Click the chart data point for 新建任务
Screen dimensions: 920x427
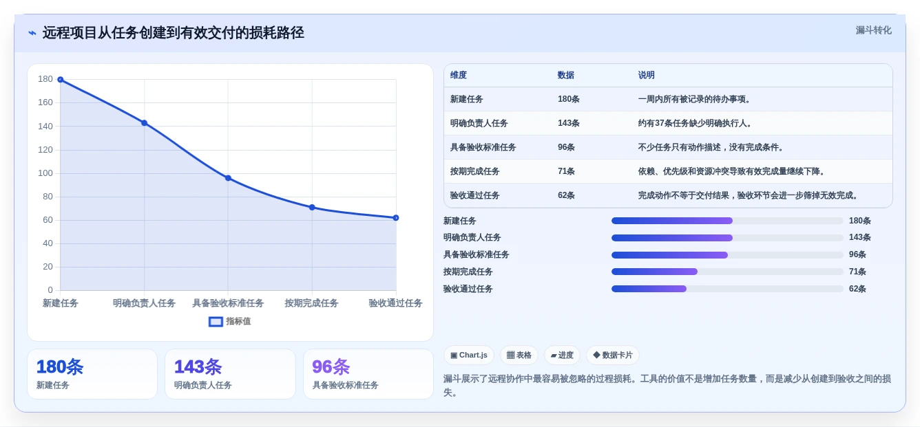pos(61,80)
